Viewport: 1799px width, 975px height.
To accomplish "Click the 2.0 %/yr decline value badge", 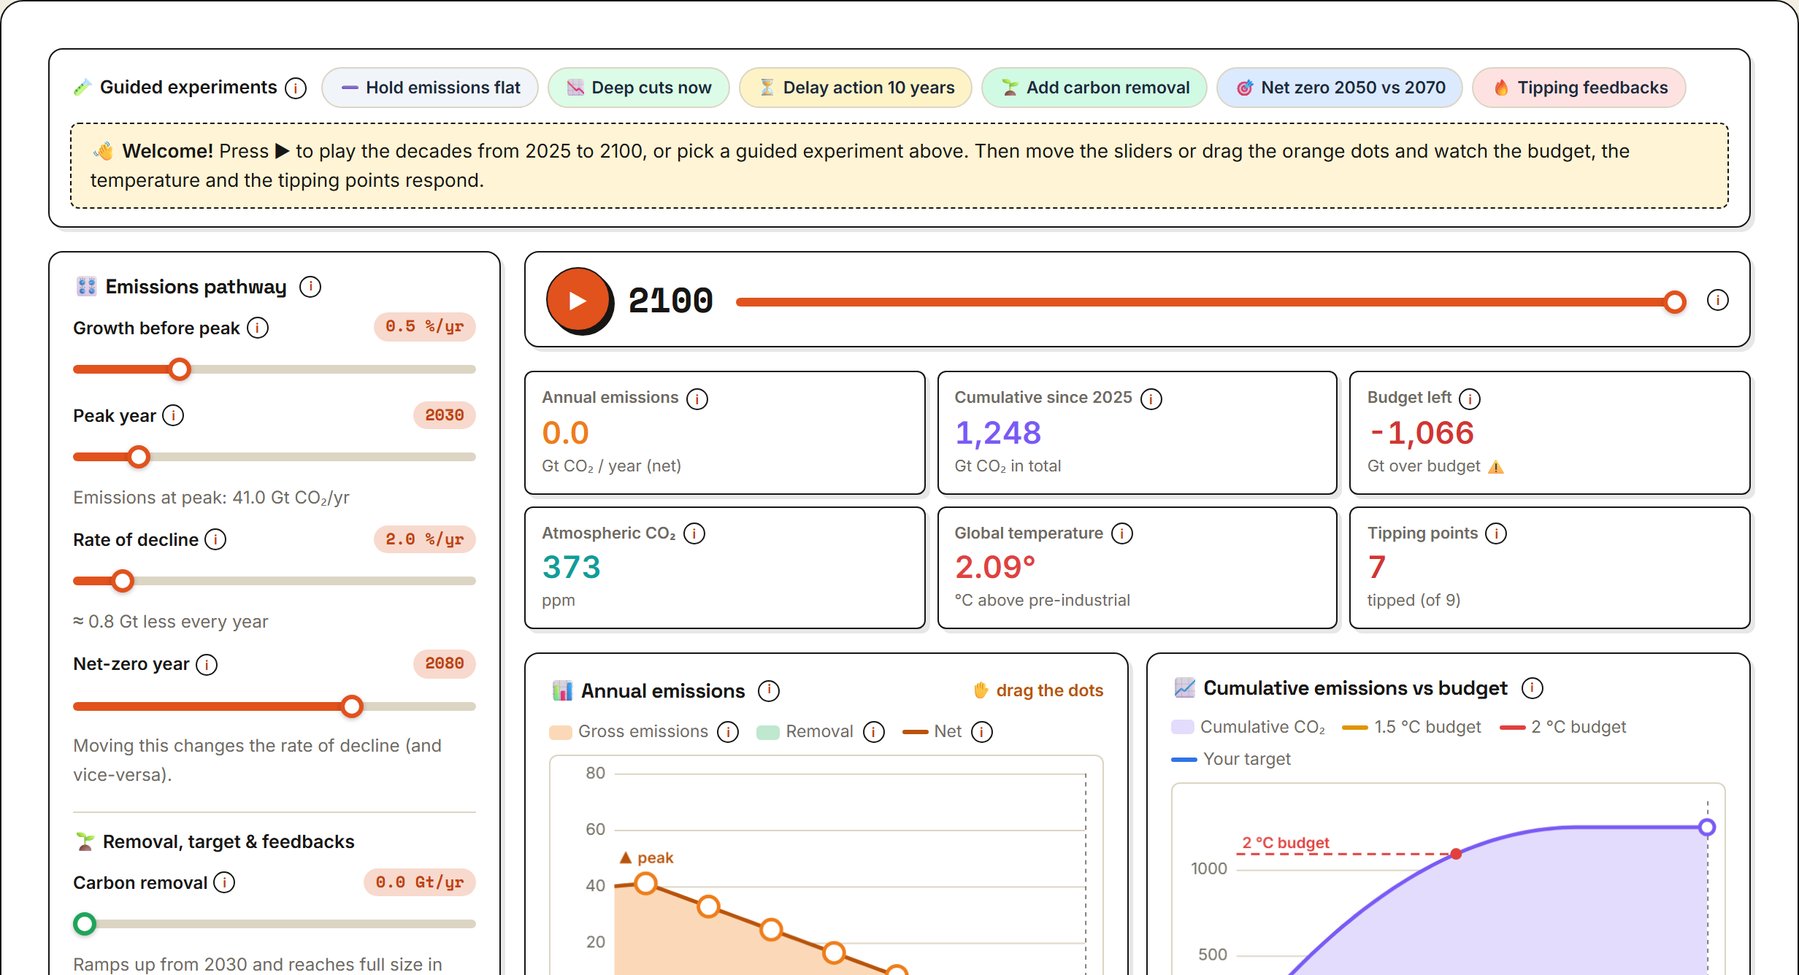I will click(425, 539).
